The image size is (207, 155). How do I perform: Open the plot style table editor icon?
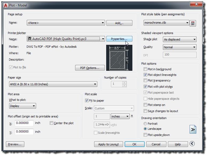193,23
